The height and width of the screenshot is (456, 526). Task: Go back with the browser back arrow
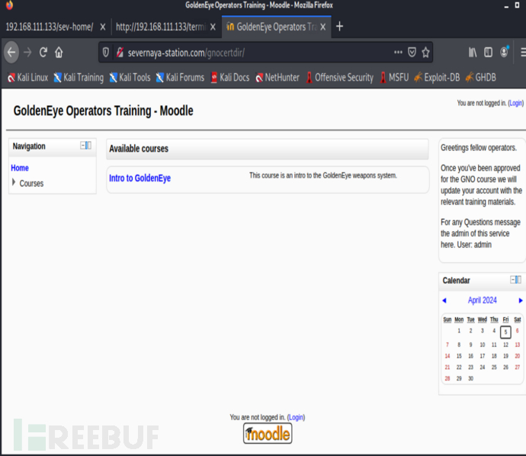pyautogui.click(x=11, y=53)
